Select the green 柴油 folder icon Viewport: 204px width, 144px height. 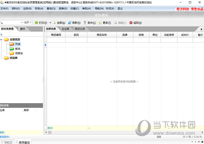tap(11, 49)
